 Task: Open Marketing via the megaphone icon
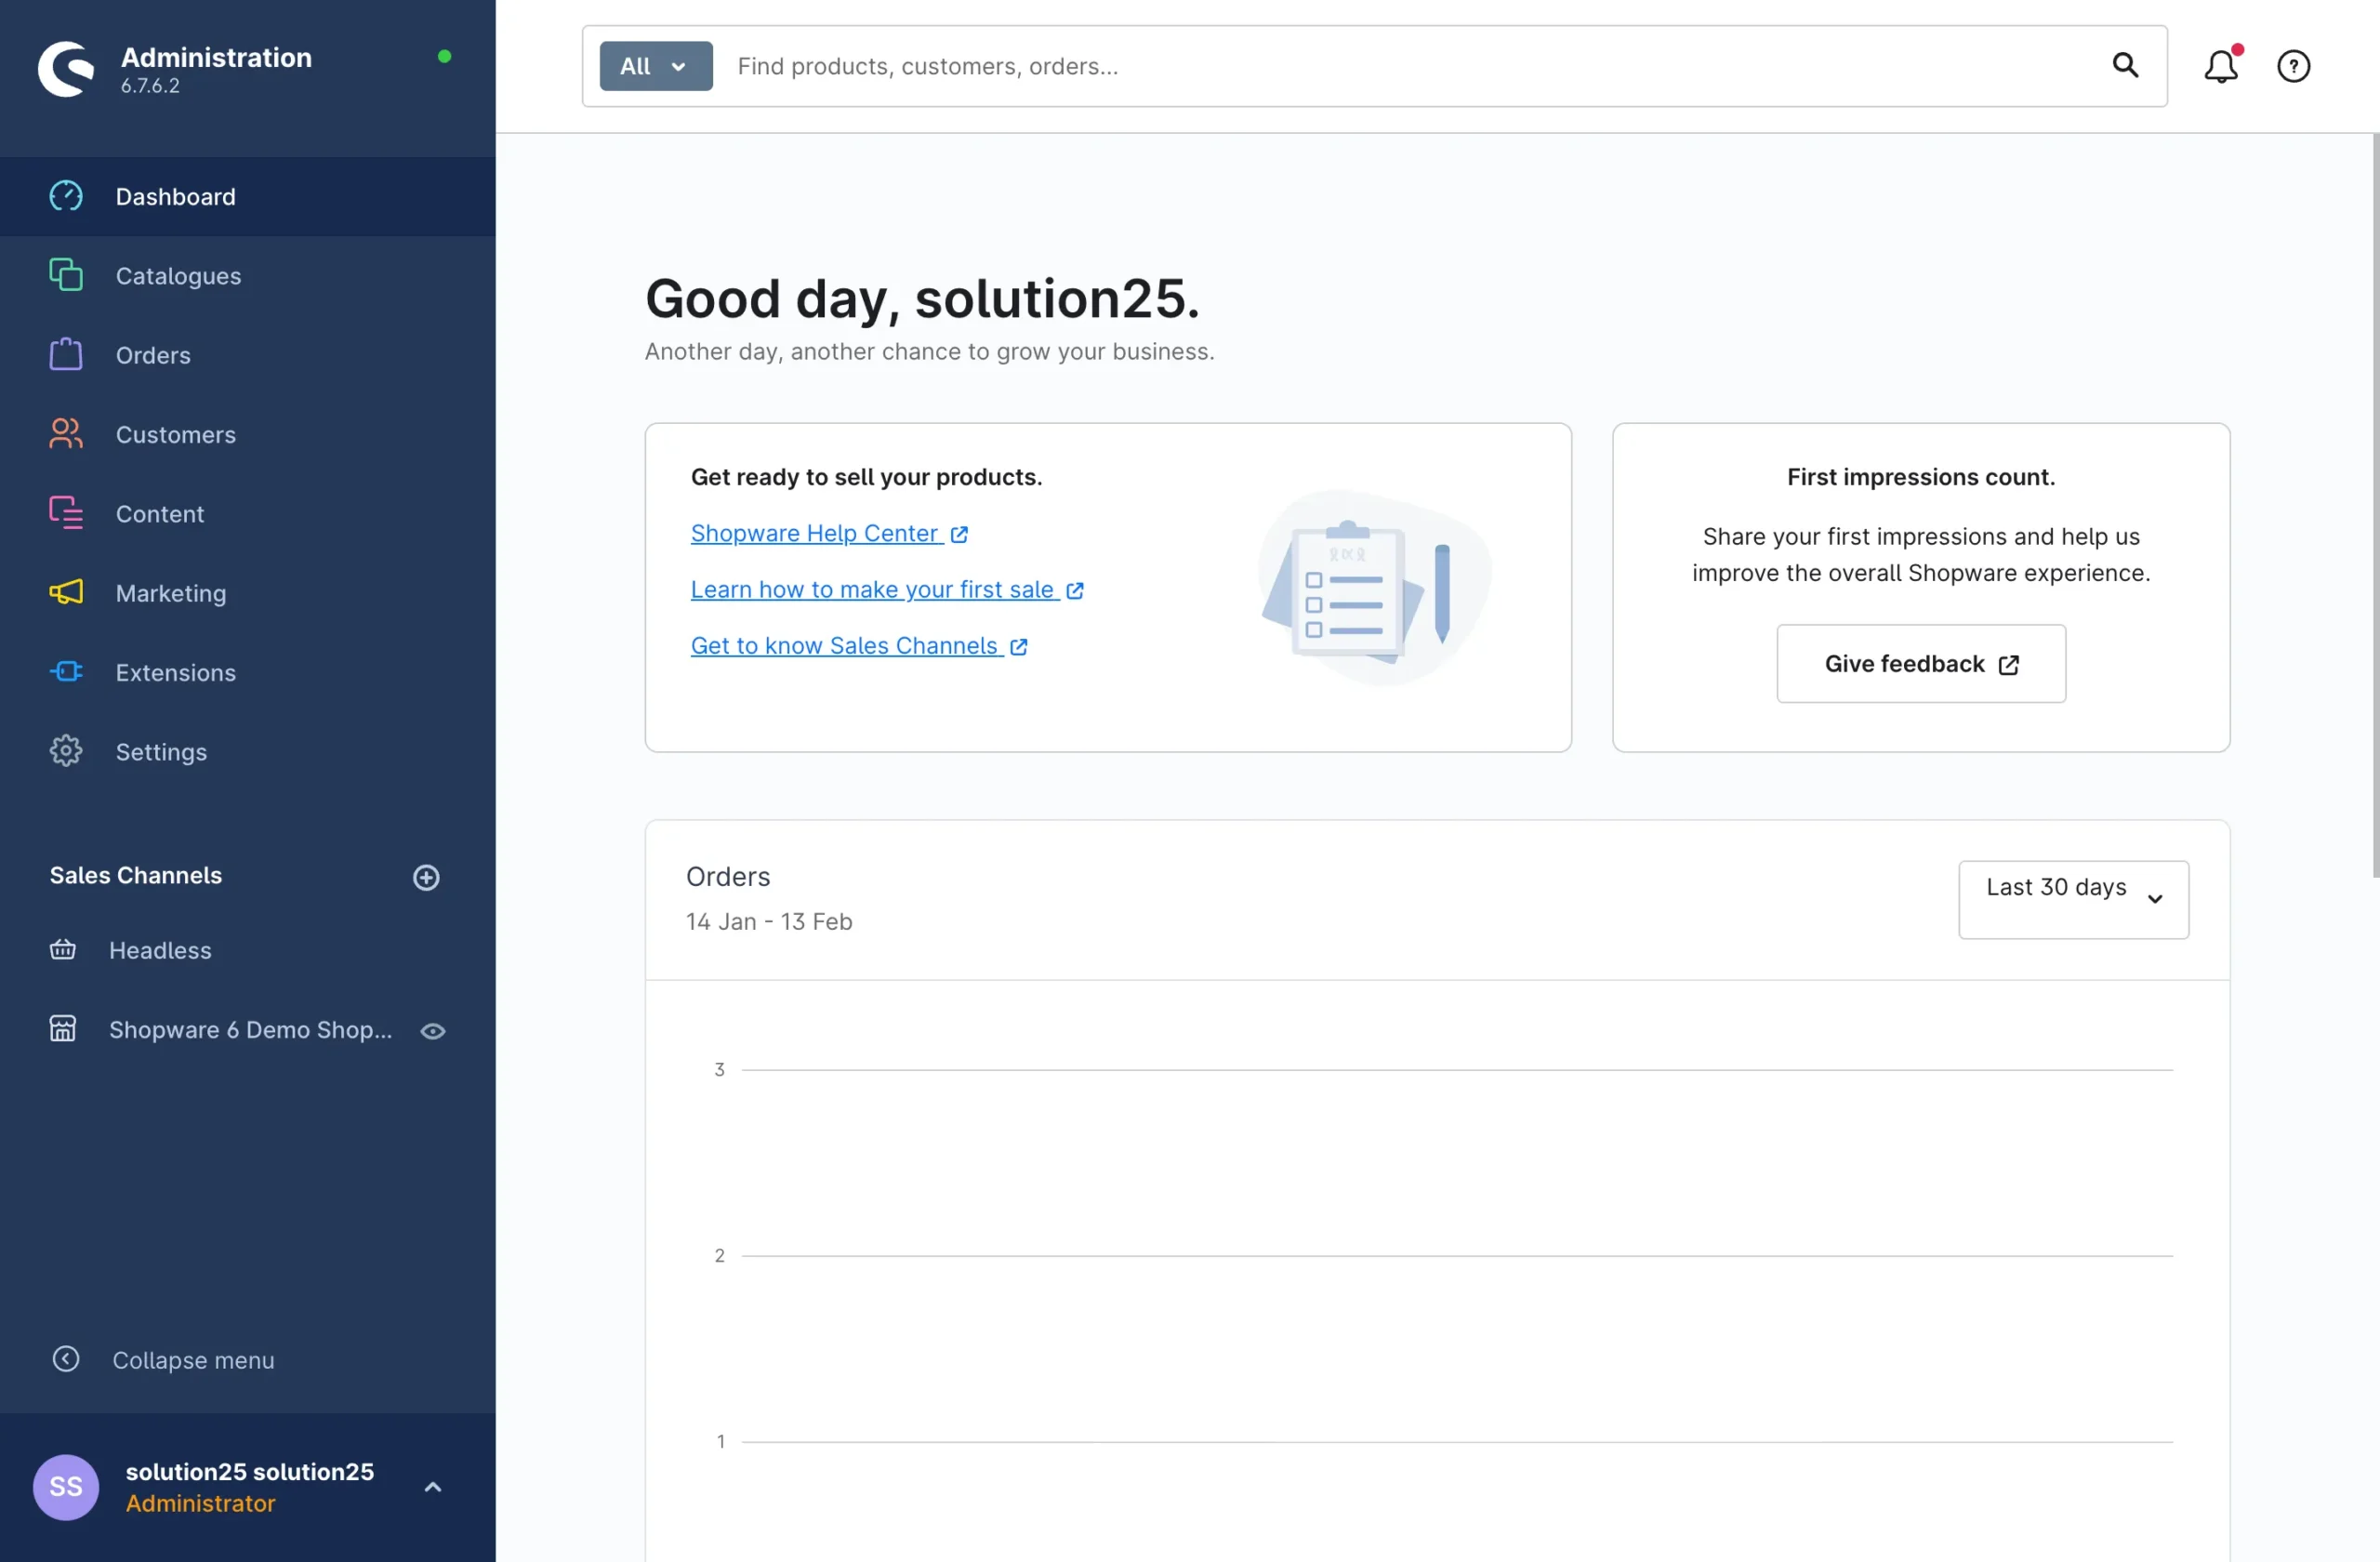point(65,593)
